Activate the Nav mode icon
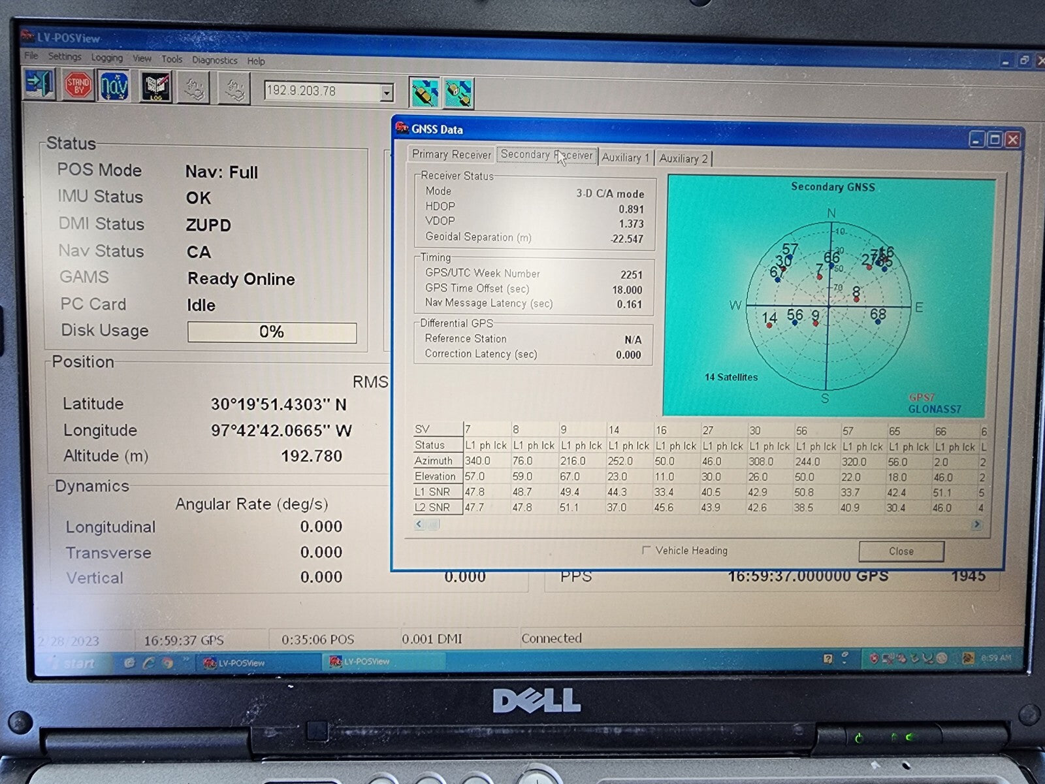Viewport: 1045px width, 784px height. coord(114,86)
